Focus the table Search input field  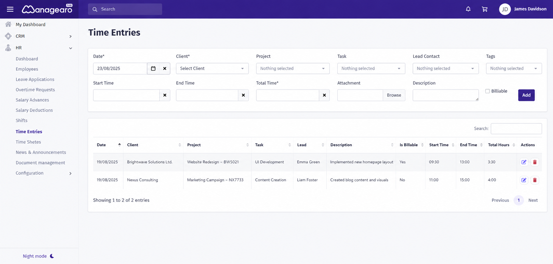point(516,129)
